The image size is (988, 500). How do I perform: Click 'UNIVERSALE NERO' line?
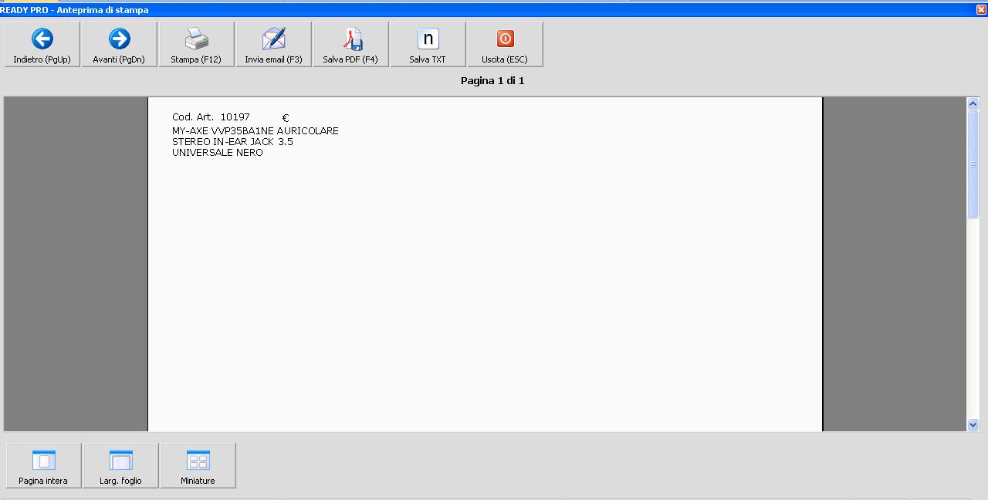click(218, 153)
